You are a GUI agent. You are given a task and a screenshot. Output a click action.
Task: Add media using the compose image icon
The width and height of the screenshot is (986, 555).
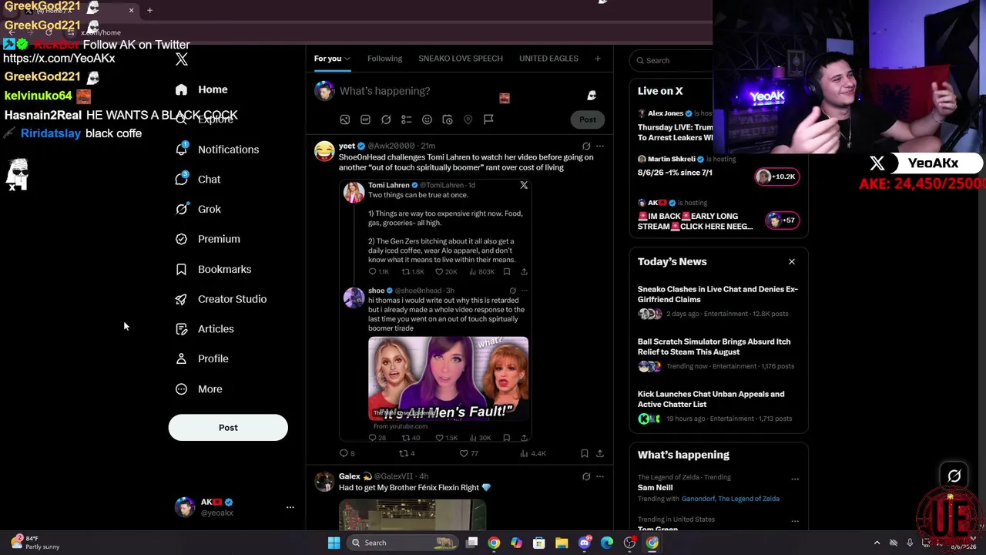click(344, 119)
